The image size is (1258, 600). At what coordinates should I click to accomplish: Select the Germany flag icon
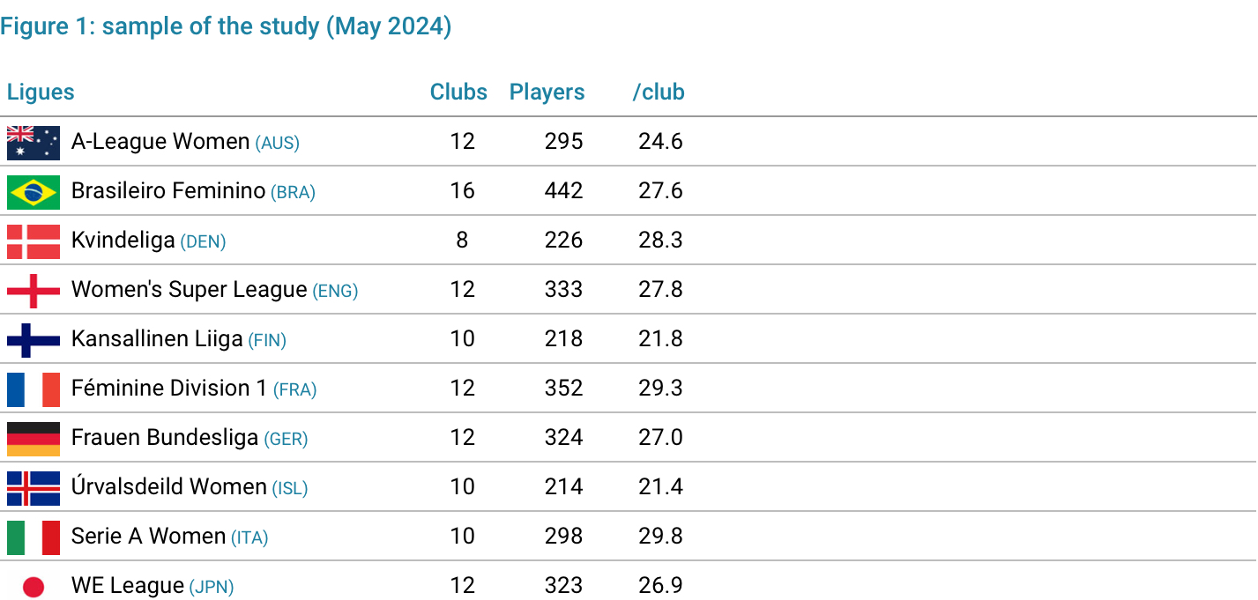(33, 439)
